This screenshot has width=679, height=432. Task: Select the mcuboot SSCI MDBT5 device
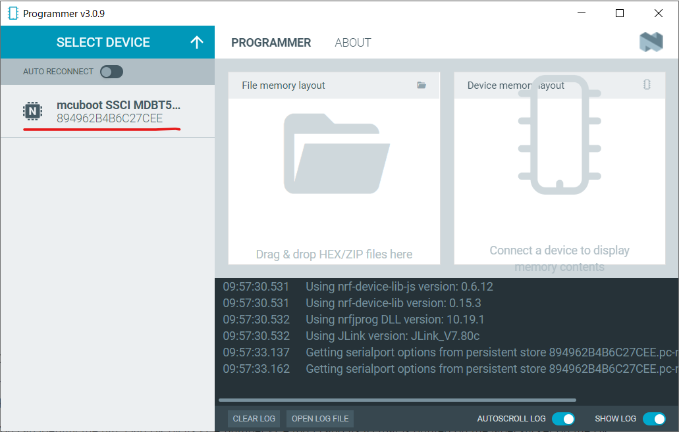(x=119, y=111)
